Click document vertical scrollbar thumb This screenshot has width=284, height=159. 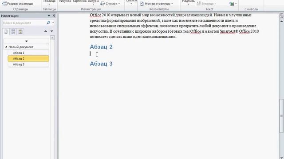[281, 116]
